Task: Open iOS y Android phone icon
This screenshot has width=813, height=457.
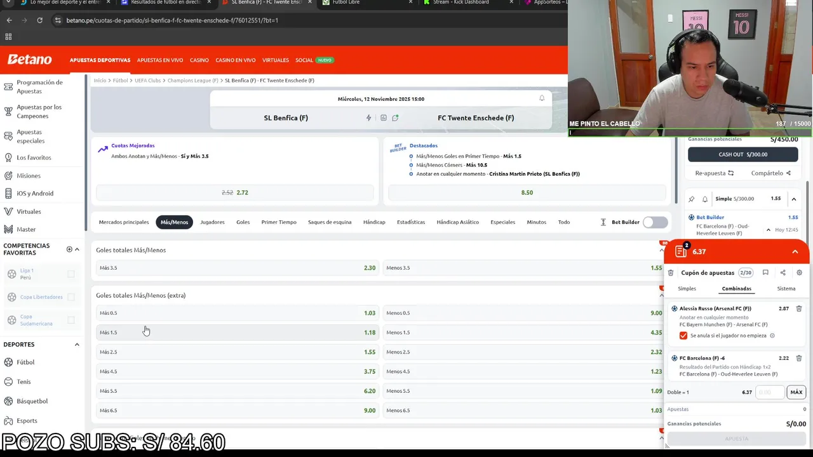Action: pos(8,193)
